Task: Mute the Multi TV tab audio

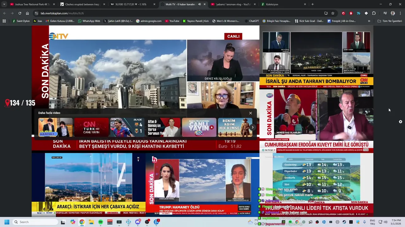Action: coord(199,4)
